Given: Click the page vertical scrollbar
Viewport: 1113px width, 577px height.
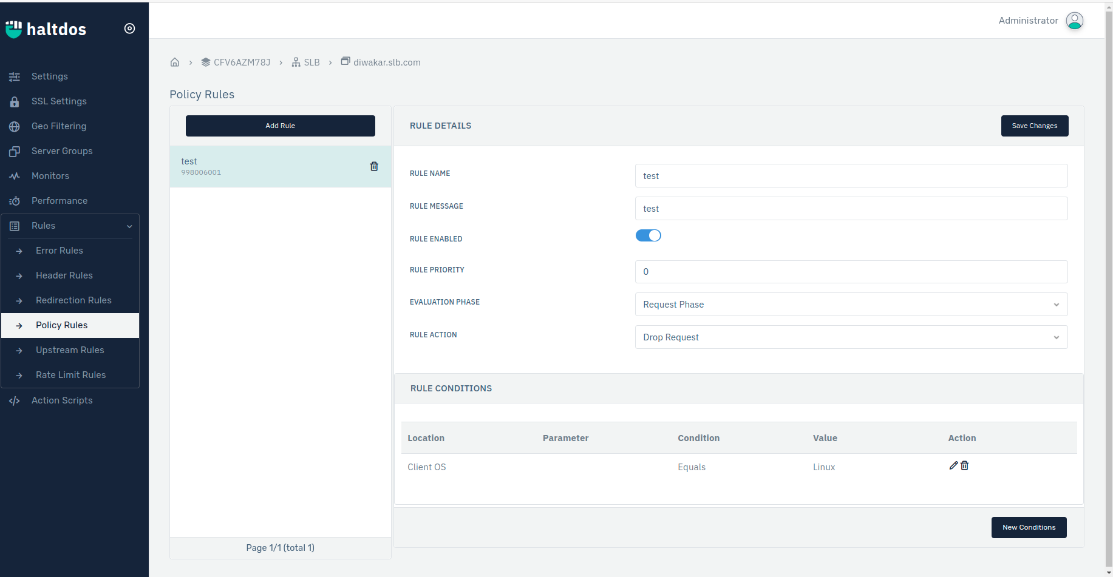Looking at the screenshot, I should (x=1109, y=288).
